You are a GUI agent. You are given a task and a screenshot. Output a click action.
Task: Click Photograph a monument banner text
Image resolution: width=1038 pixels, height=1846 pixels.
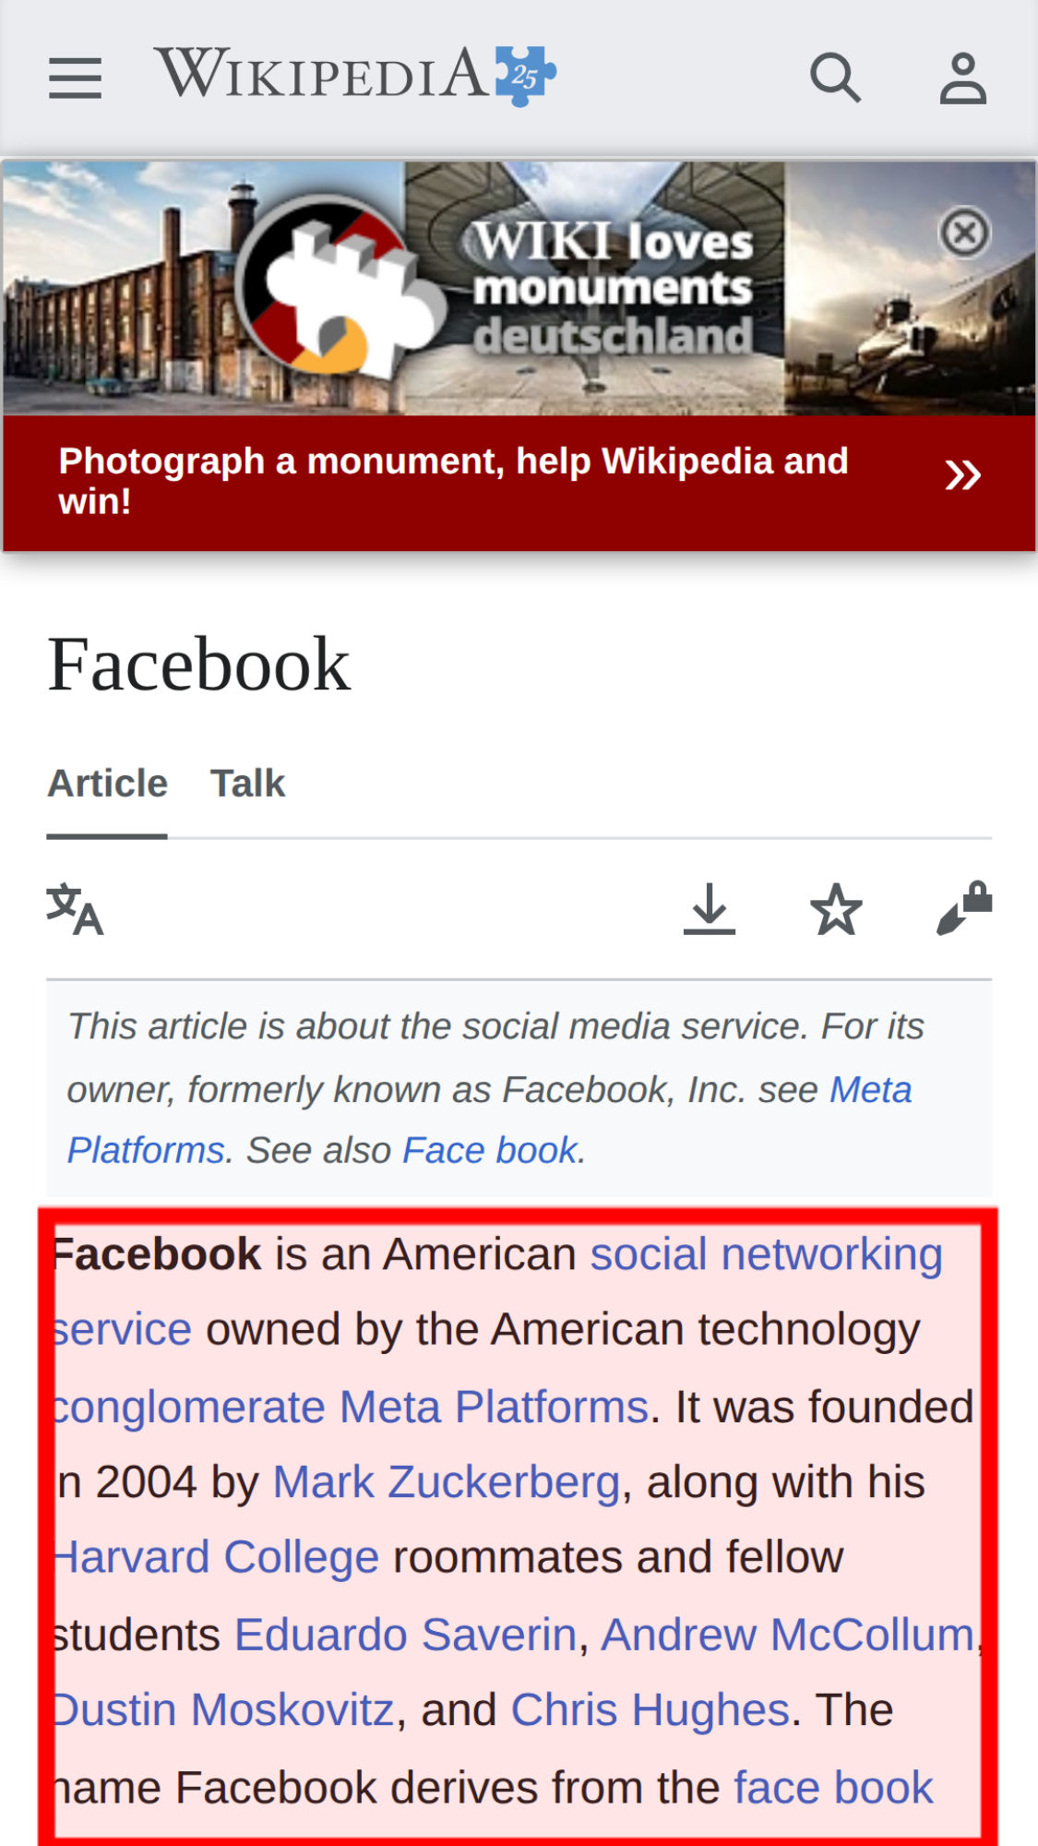(x=453, y=481)
